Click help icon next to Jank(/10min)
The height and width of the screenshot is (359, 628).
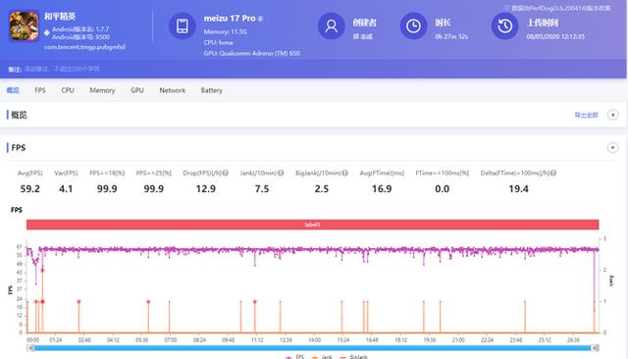(281, 173)
